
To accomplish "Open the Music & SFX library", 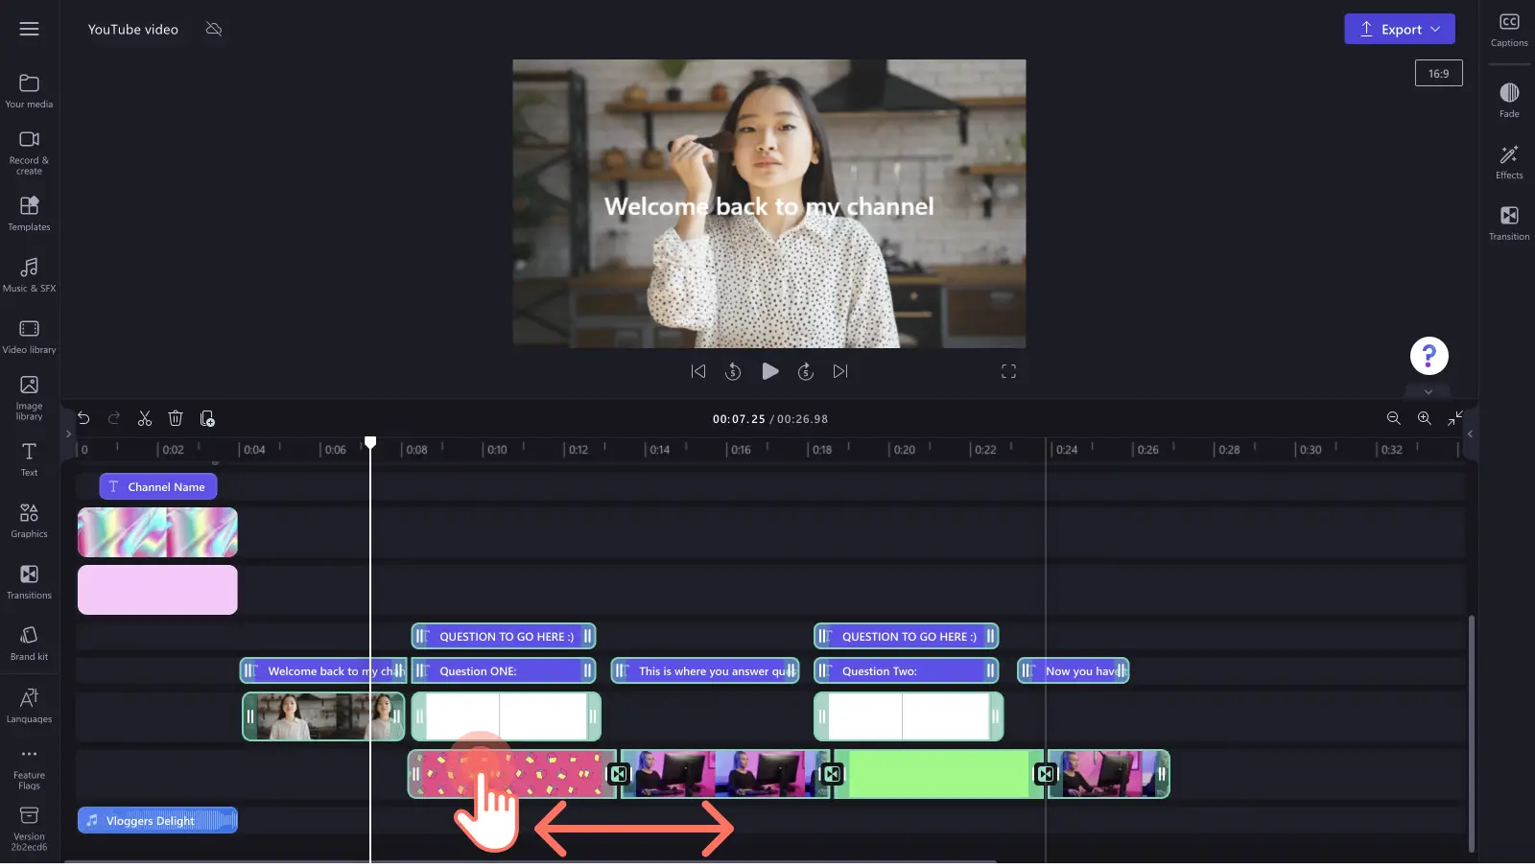I will 29,274.
